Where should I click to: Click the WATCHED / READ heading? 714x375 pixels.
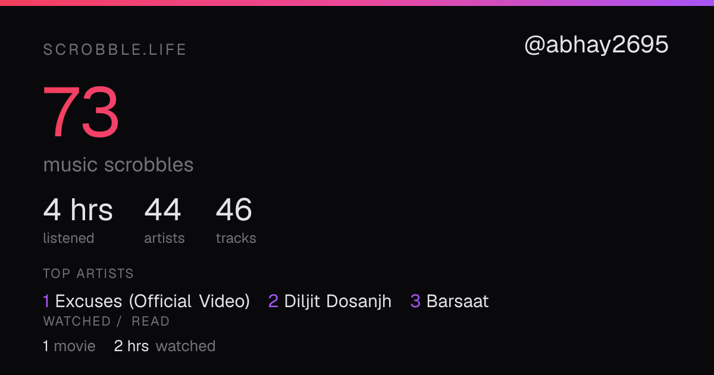[107, 321]
